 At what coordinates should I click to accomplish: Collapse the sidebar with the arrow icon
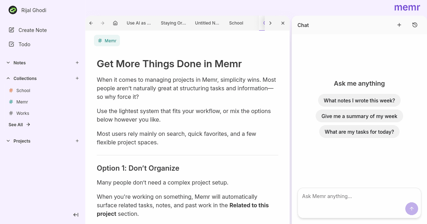[75, 215]
